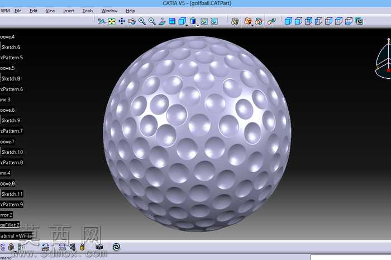This screenshot has height=260, width=391.
Task: Select 'rror.2' in the tree
Action: [7, 215]
